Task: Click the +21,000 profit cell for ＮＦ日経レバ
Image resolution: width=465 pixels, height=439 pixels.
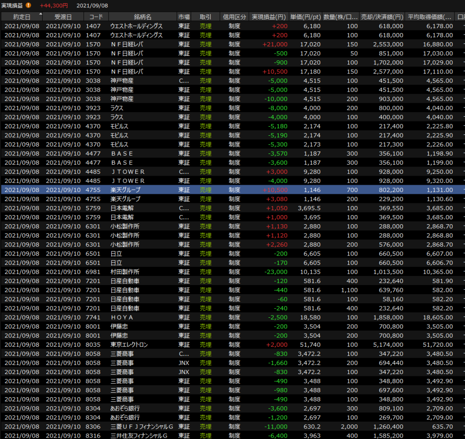Action: click(274, 44)
